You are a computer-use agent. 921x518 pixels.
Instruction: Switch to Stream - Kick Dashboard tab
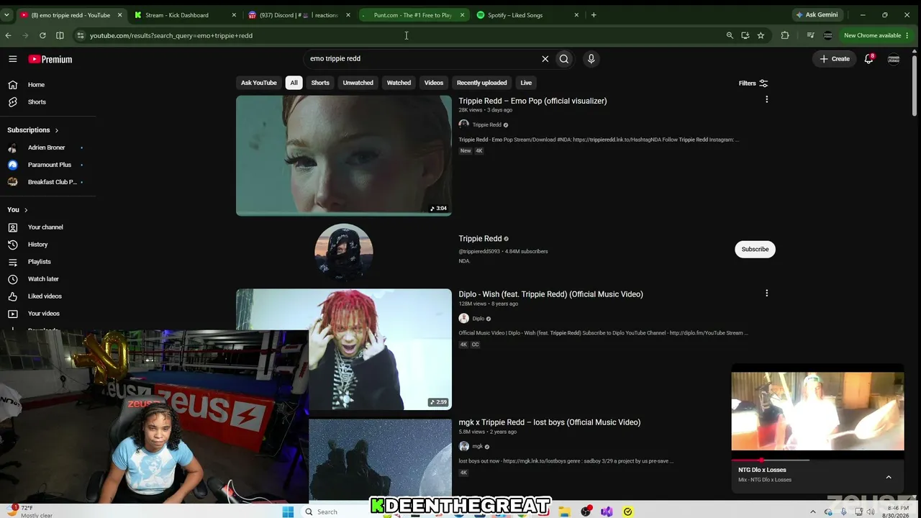coord(186,15)
